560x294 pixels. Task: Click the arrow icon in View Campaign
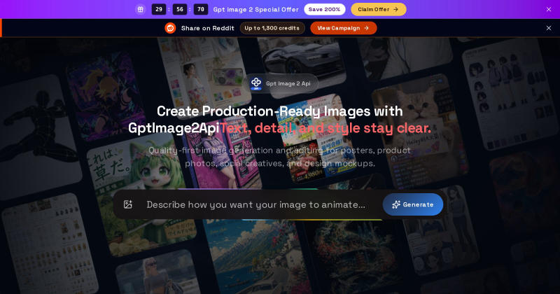366,28
